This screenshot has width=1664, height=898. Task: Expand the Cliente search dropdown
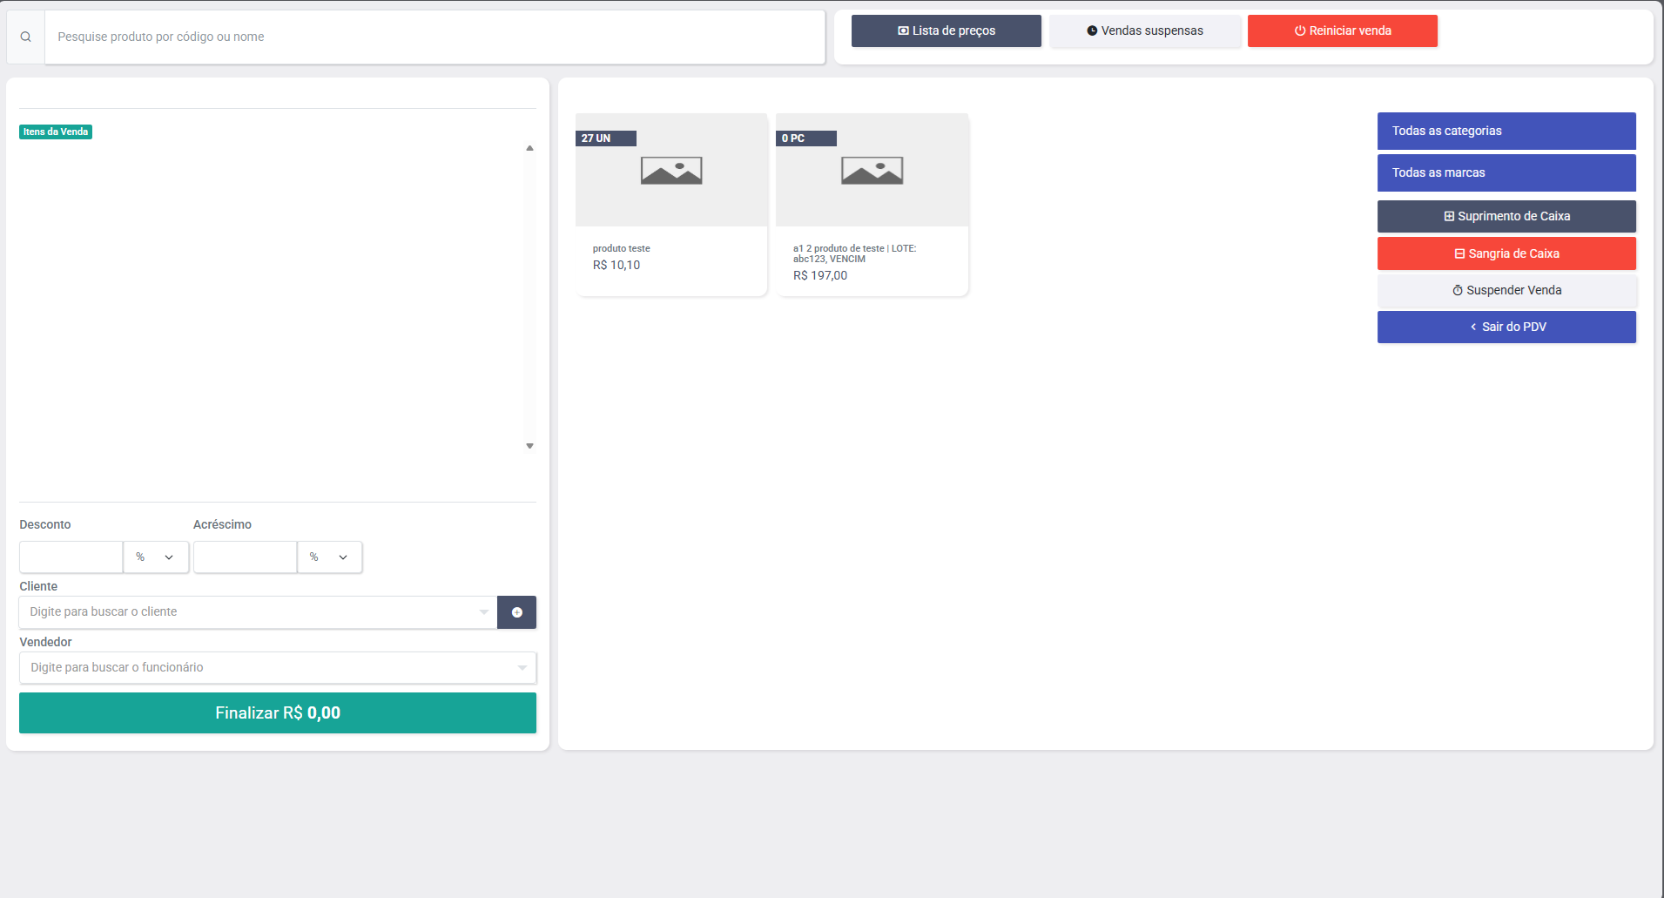(x=484, y=611)
